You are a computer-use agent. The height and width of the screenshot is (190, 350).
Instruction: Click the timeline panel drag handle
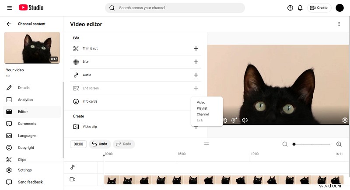(x=206, y=143)
